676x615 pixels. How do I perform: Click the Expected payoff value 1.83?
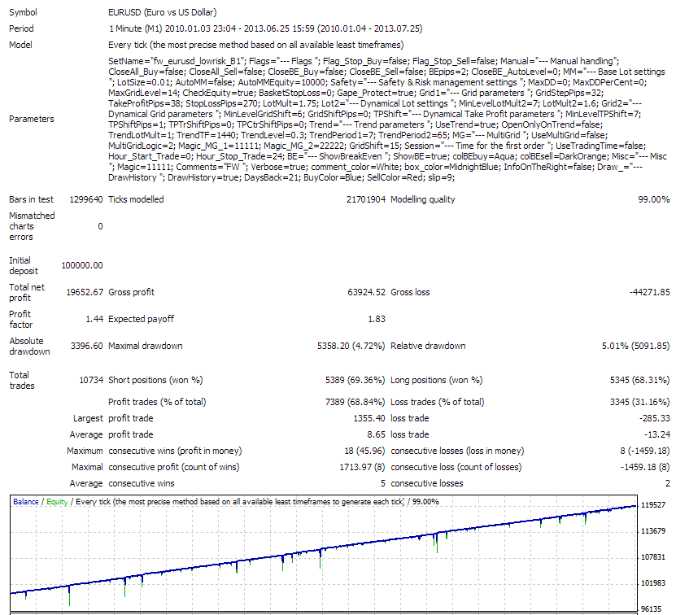pos(377,319)
